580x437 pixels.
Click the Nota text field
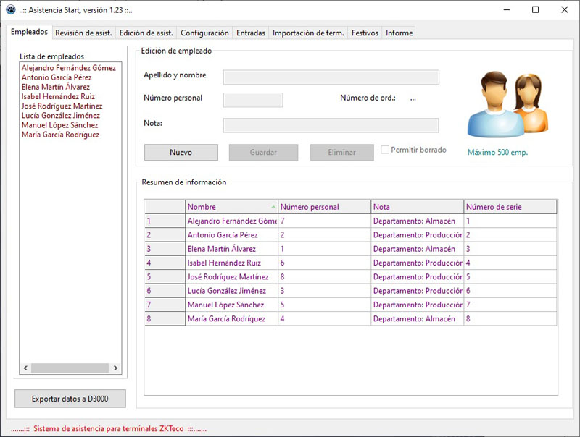331,125
